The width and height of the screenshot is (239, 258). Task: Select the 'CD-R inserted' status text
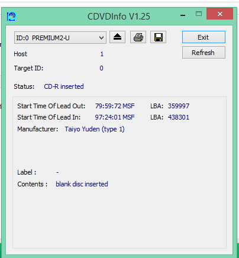click(x=64, y=86)
